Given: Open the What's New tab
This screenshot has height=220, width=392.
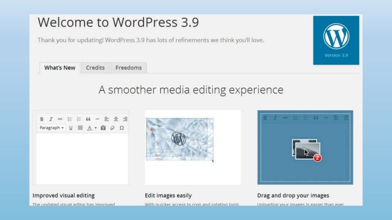Looking at the screenshot, I should [x=60, y=68].
